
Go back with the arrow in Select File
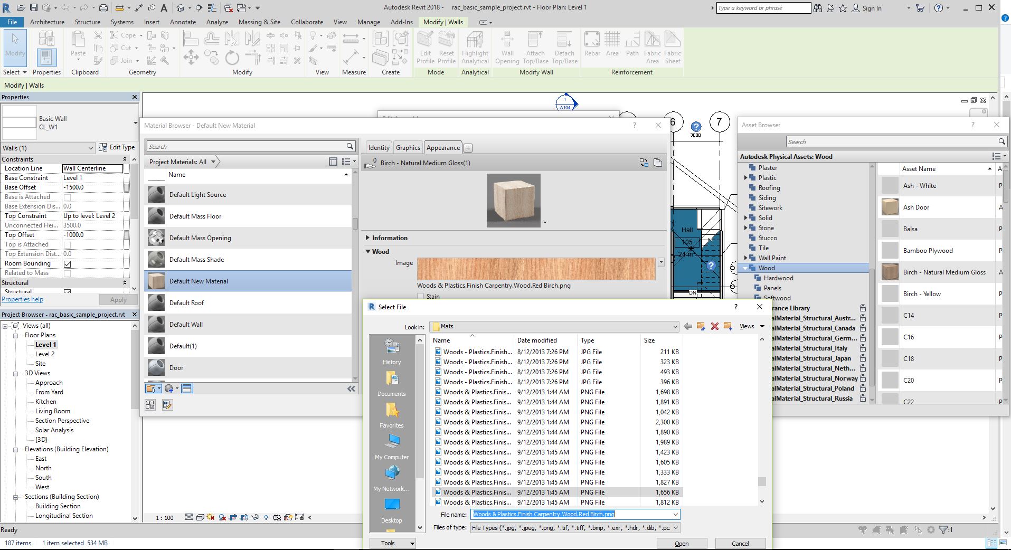click(687, 326)
